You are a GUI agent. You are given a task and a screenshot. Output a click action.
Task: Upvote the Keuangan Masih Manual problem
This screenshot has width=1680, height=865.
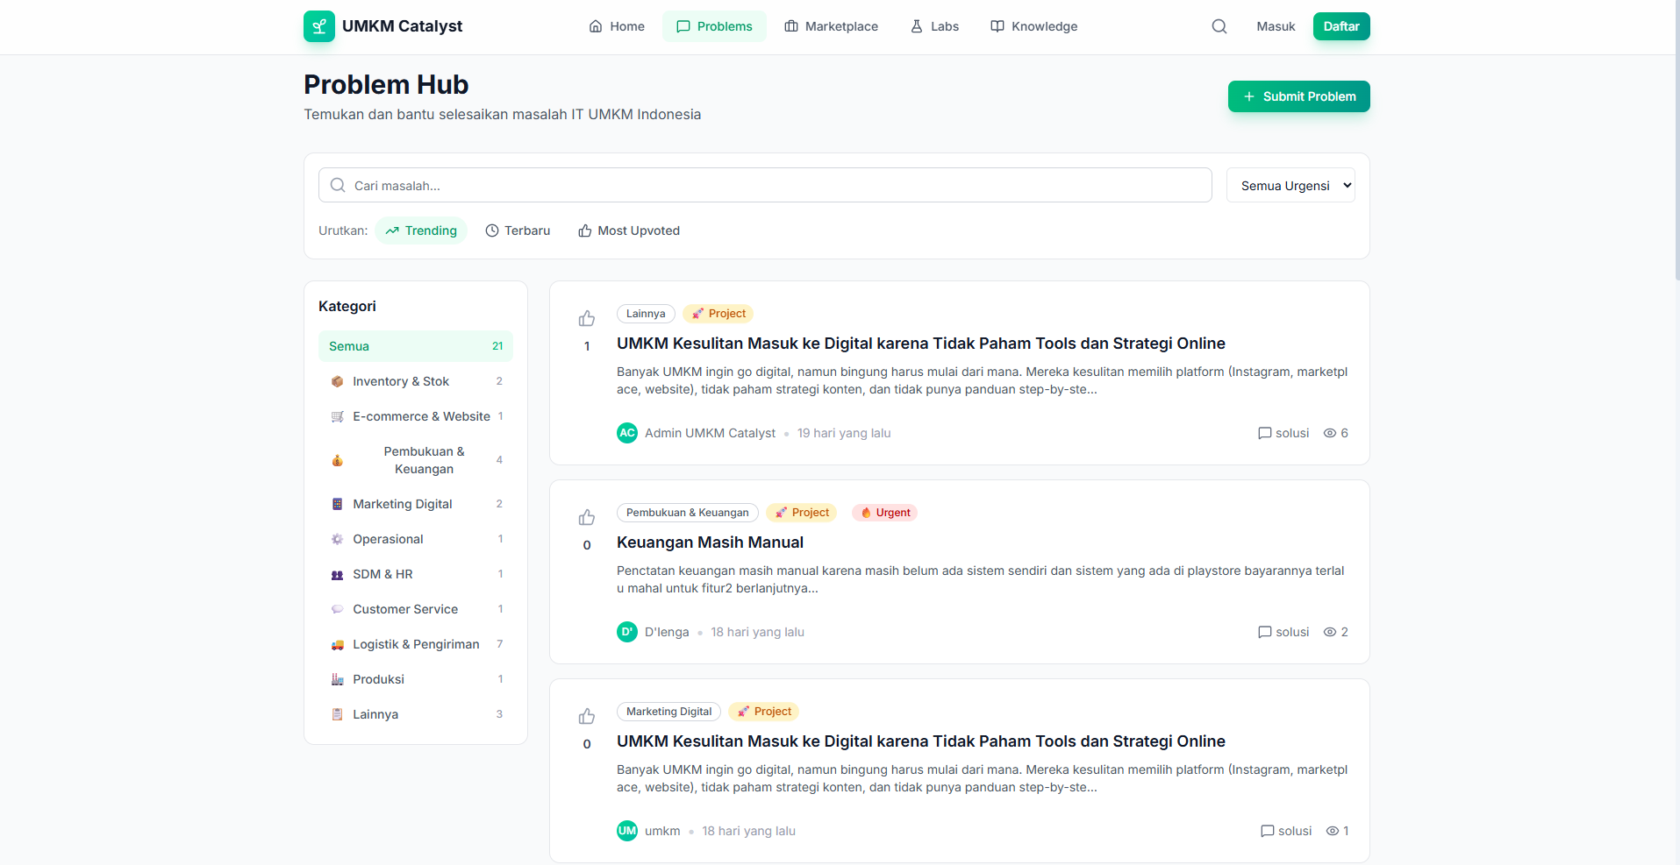point(586,518)
